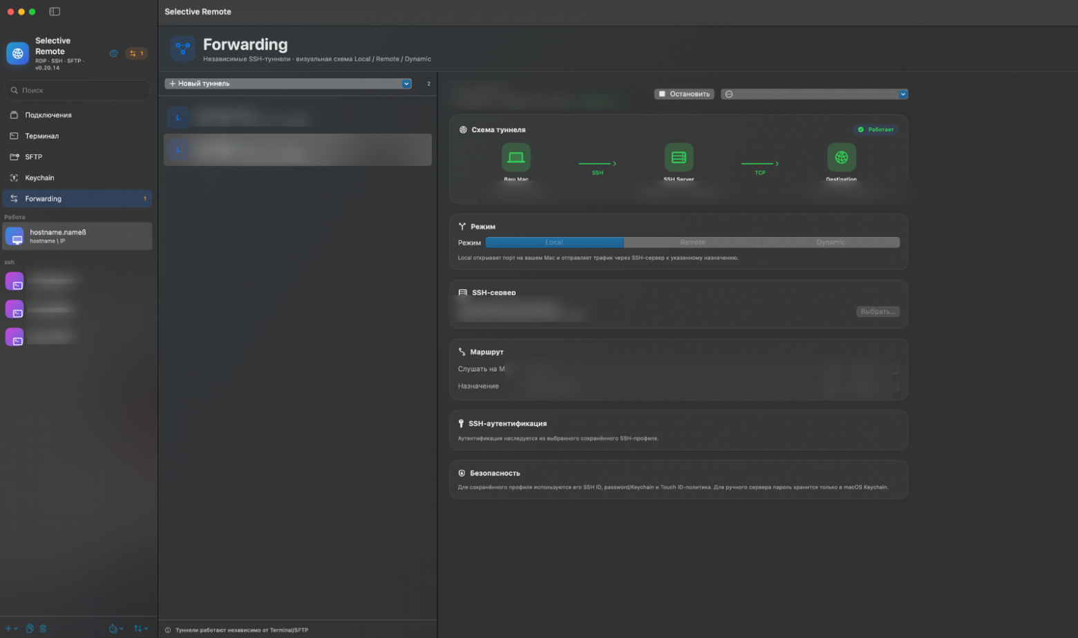The width and height of the screenshot is (1078, 638).
Task: Click the trash delete icon in the sidebar footer
Action: [43, 628]
